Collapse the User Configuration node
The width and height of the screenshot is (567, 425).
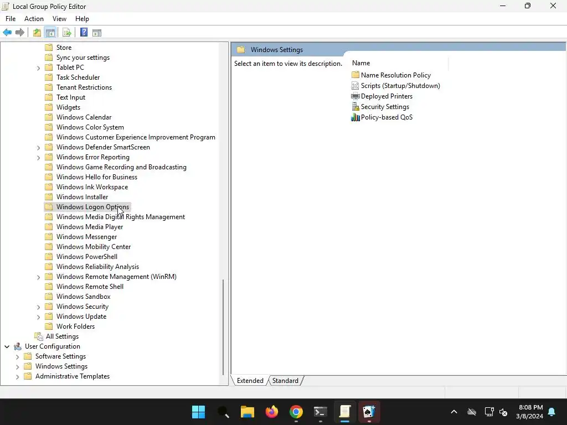tap(7, 346)
